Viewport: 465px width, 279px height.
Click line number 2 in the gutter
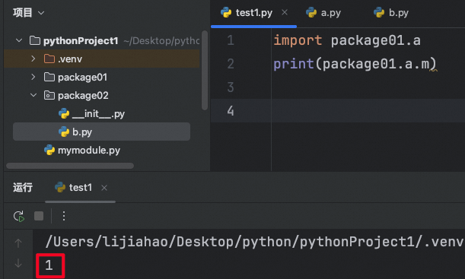[231, 64]
